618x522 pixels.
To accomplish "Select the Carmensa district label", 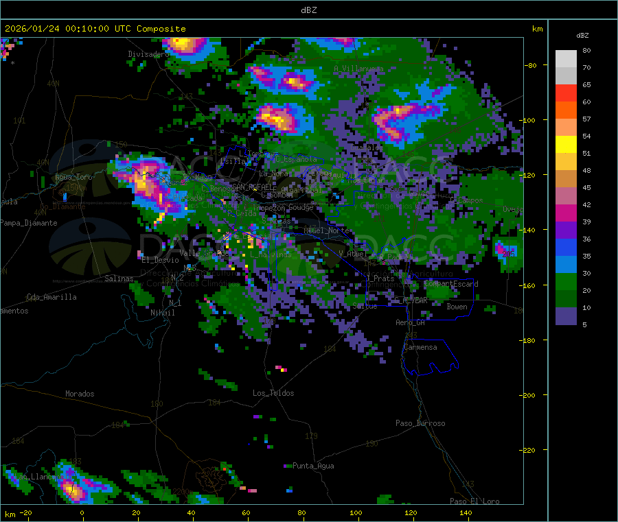I will (420, 347).
